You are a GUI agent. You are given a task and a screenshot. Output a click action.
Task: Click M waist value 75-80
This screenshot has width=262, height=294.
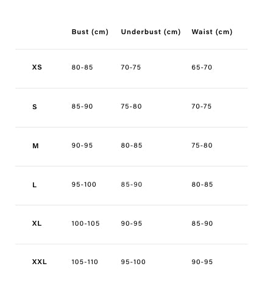coord(202,145)
